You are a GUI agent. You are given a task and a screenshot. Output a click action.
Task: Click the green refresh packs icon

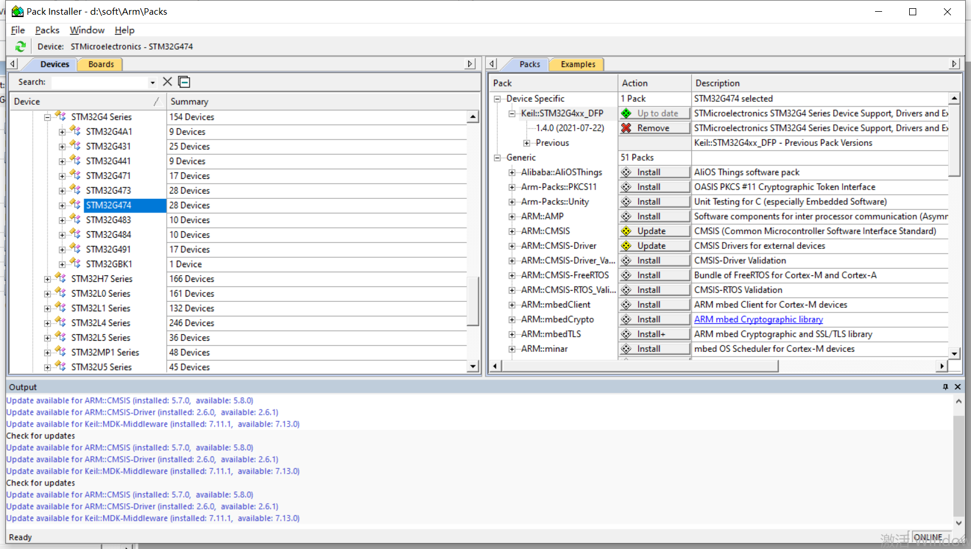[x=21, y=46]
